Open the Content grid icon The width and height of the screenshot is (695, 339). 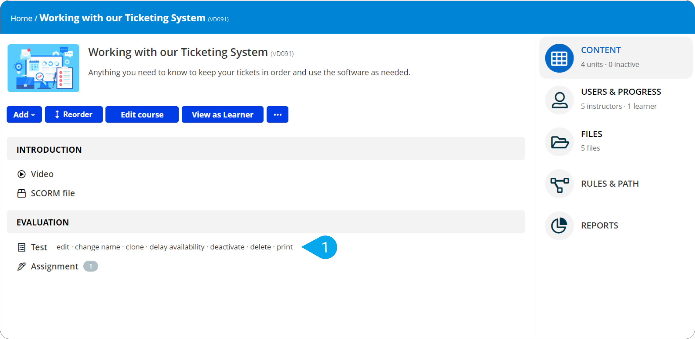[x=559, y=58]
